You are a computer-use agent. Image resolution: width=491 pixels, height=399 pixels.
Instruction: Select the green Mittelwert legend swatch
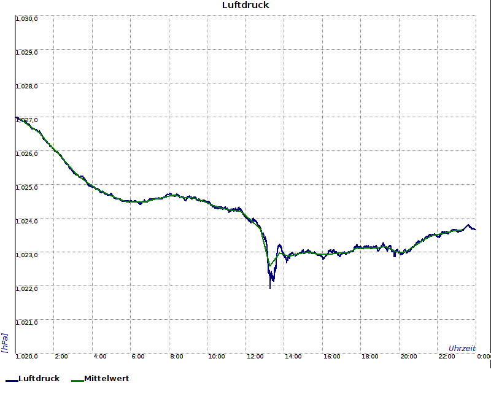point(78,381)
